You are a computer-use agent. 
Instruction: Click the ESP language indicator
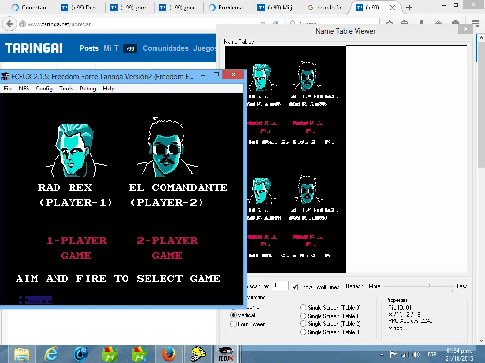432,354
